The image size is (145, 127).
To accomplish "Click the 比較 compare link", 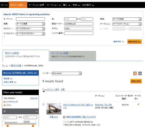I will coord(63,89).
